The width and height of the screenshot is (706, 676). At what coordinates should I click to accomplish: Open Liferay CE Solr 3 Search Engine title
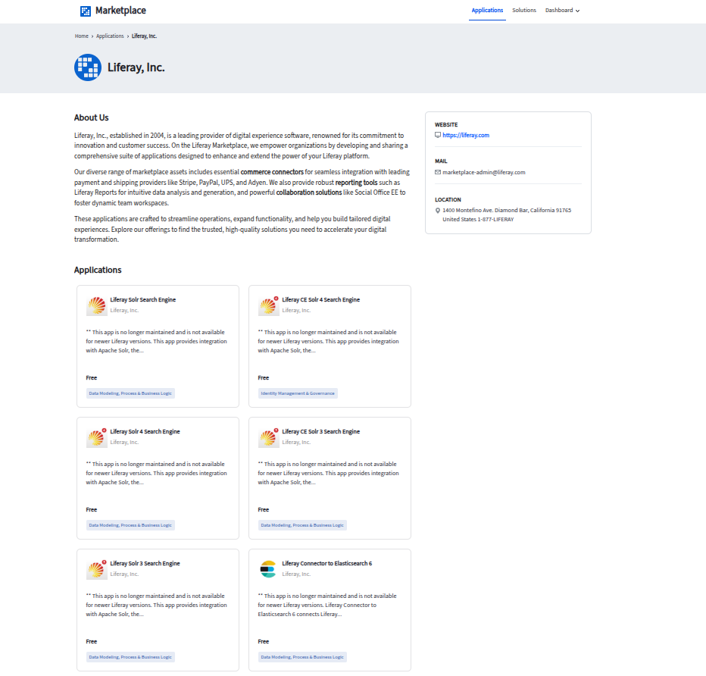(320, 432)
